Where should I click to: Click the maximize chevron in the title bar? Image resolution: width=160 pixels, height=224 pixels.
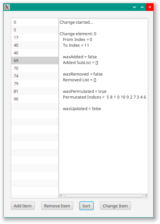tap(142, 7)
